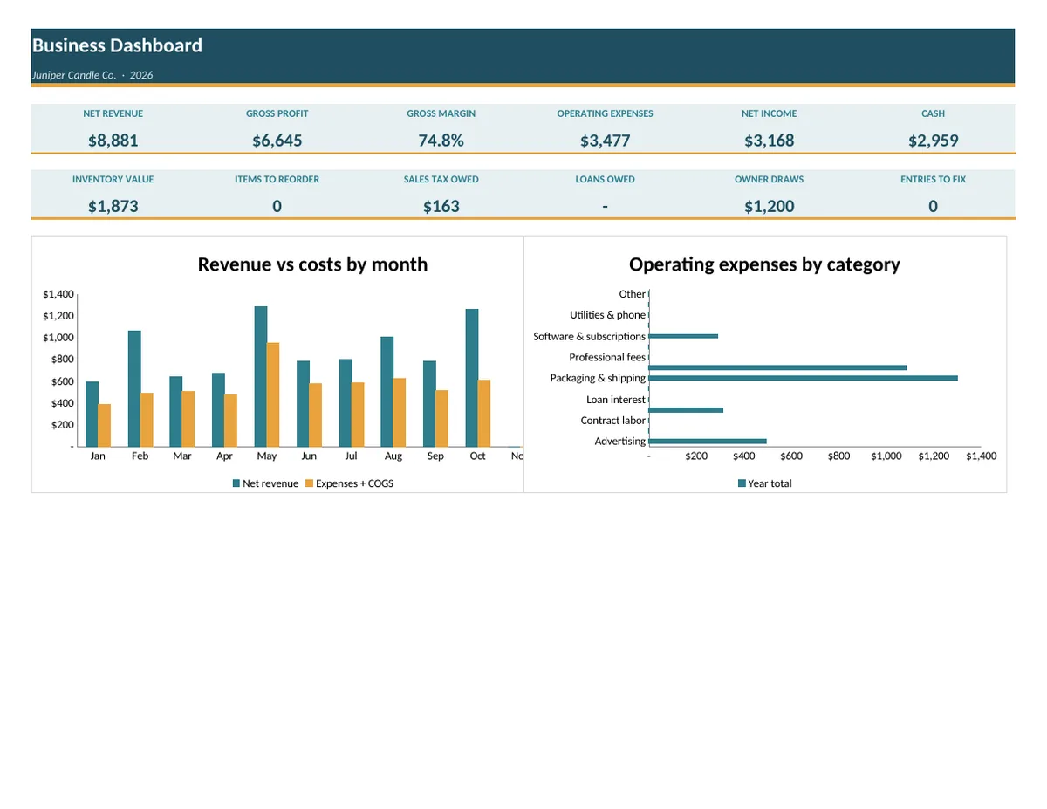Select the entries to fix value 0
1047x809 pixels.
click(x=934, y=207)
